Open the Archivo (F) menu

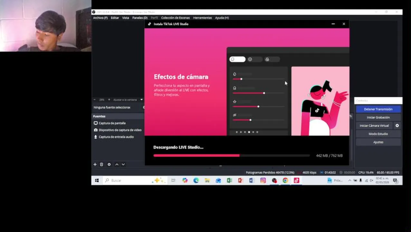[x=100, y=18]
